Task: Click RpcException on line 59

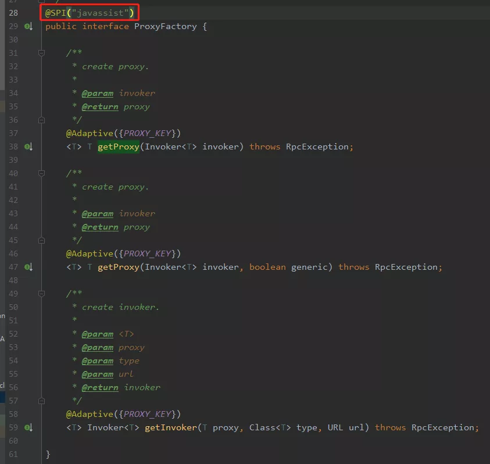Action: (443, 428)
